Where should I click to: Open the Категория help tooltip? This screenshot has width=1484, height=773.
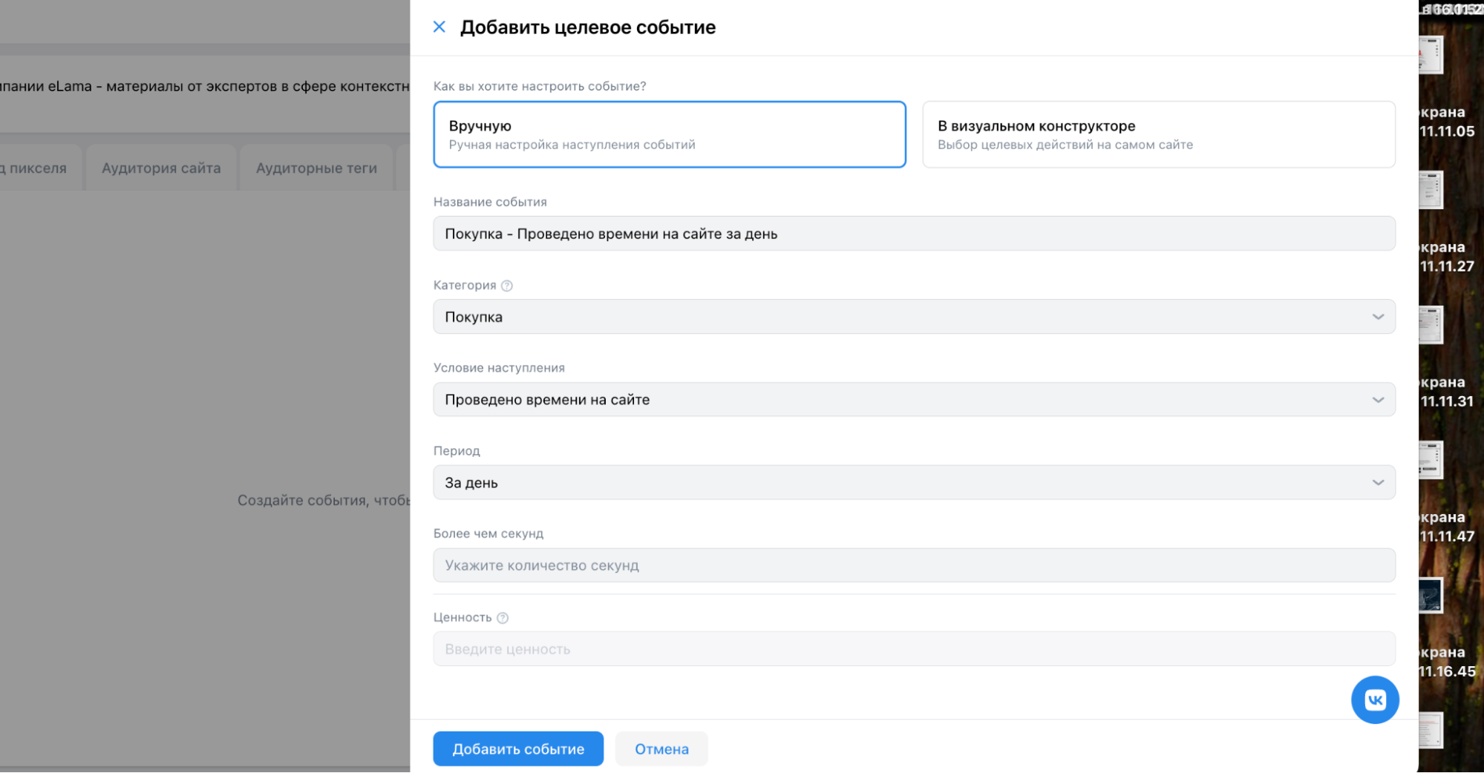pos(507,284)
